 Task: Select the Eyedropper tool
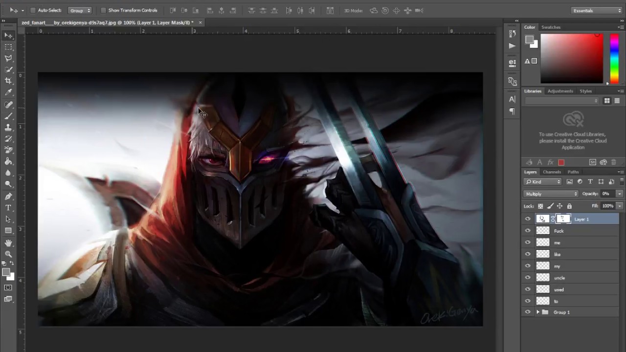(8, 92)
